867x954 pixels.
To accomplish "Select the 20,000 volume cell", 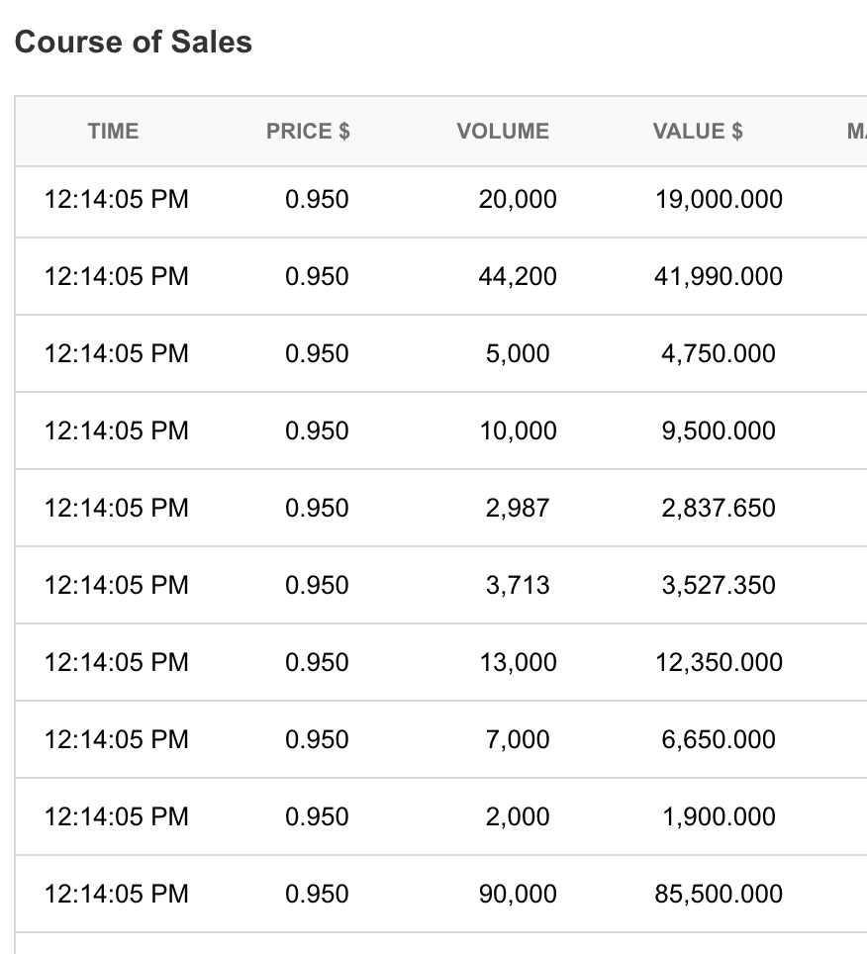I will coord(518,200).
